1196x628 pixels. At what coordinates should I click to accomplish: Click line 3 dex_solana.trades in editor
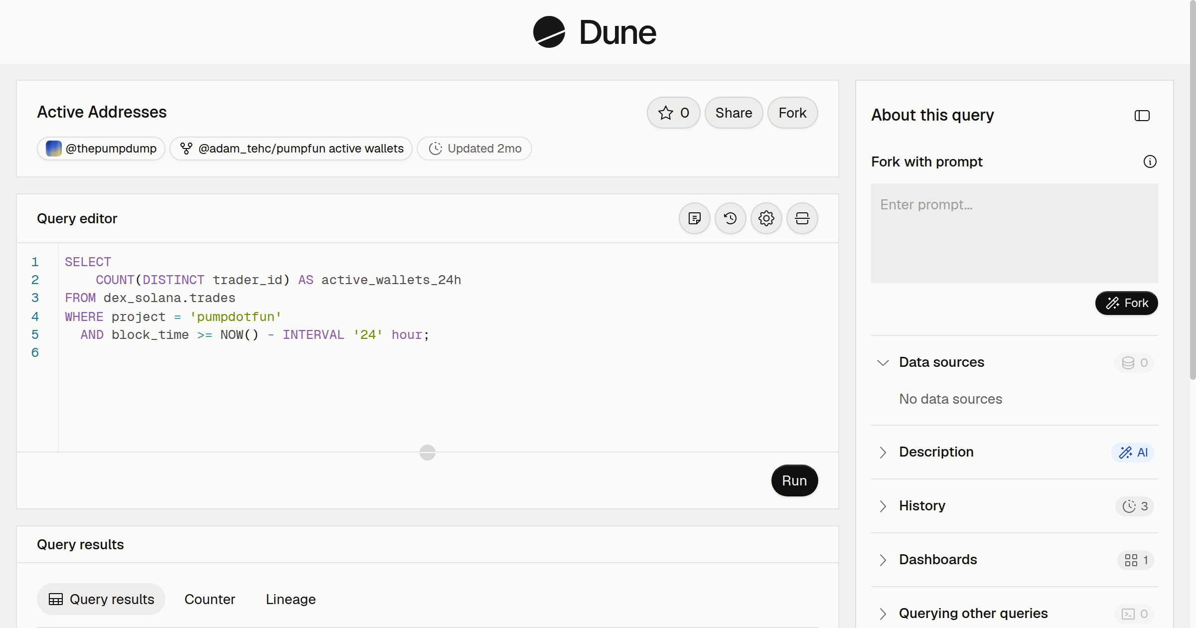coord(169,298)
